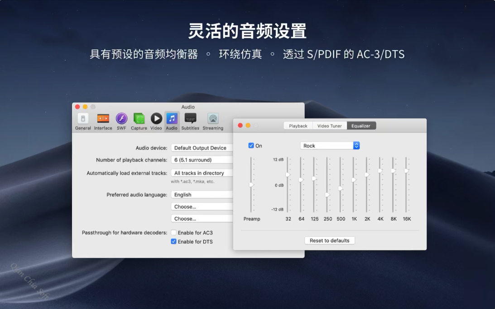
Task: Click the 2K band slider
Action: point(367,174)
